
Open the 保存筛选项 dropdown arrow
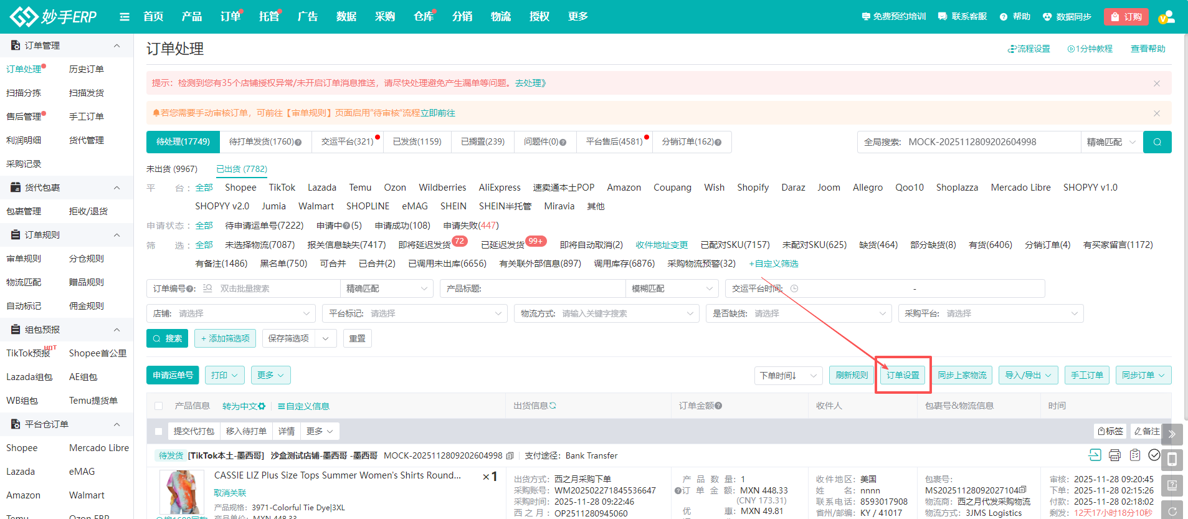point(325,338)
